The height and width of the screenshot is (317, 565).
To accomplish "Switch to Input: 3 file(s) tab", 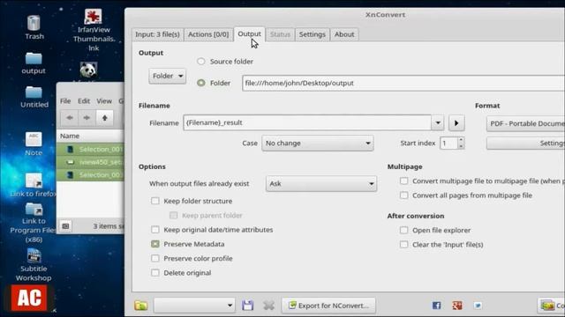I will (157, 34).
